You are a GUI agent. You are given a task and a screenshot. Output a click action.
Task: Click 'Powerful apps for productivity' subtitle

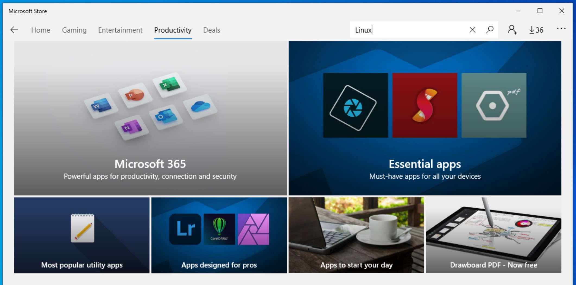coord(150,176)
